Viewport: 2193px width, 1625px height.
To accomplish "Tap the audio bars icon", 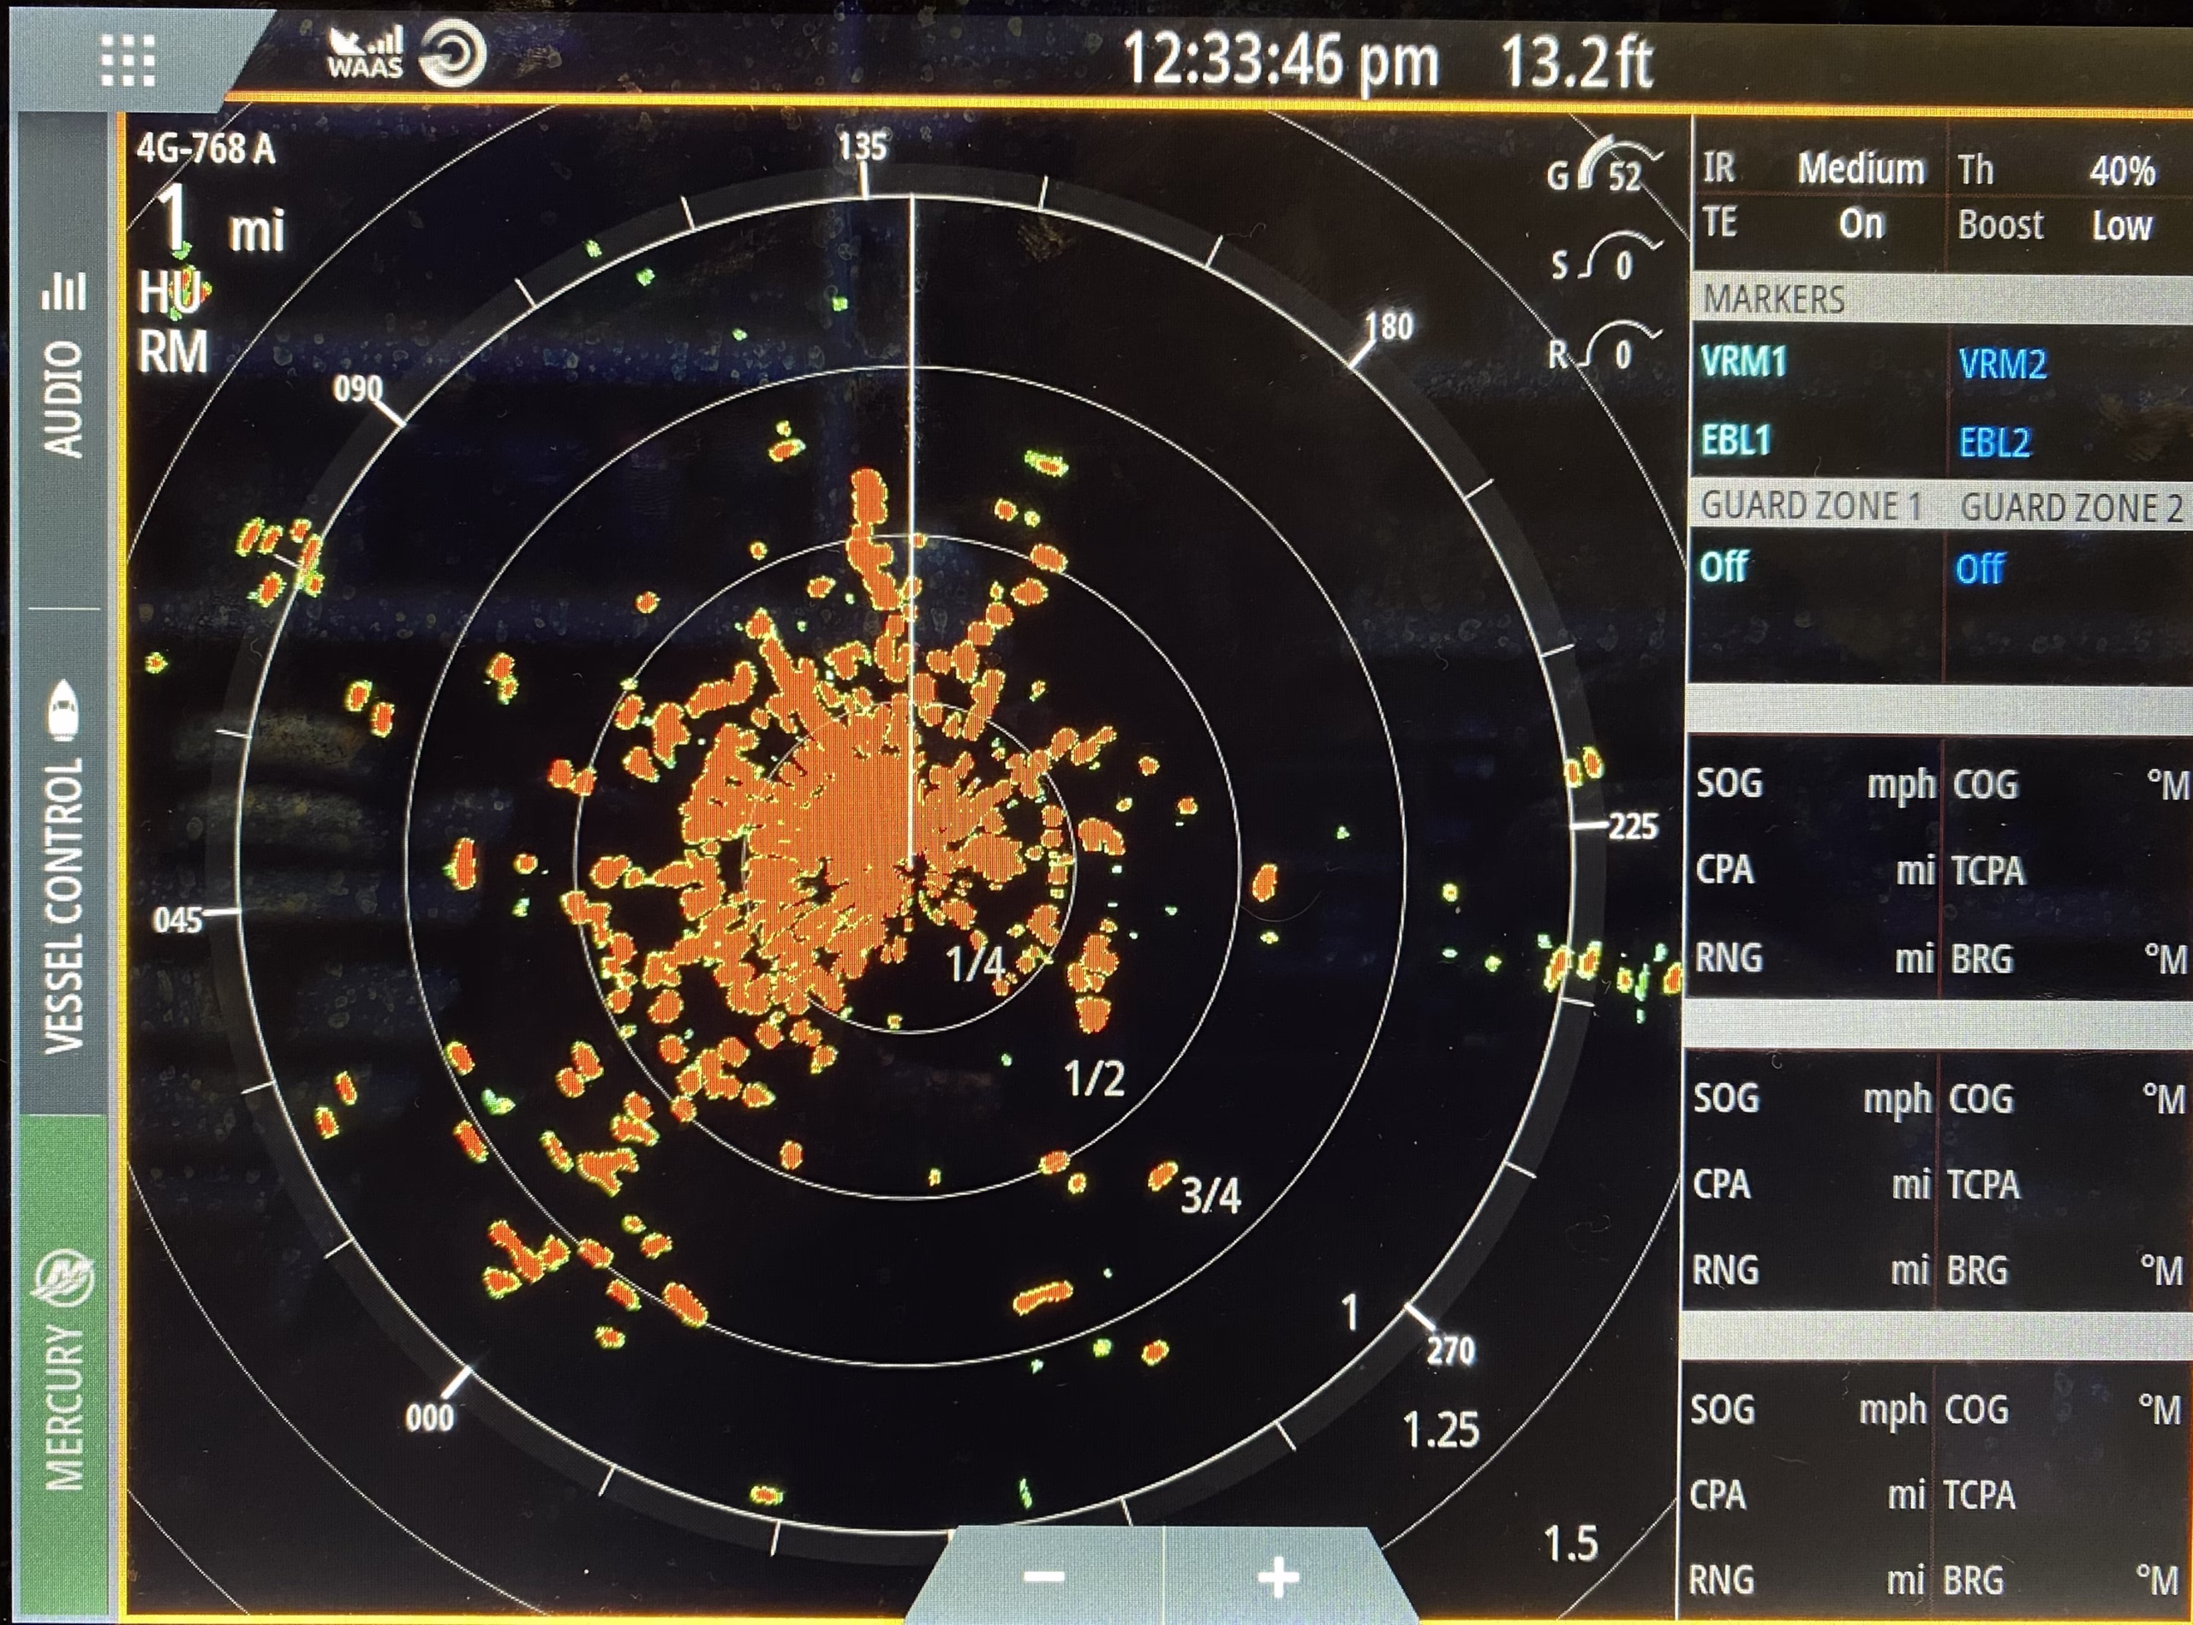I will tap(64, 292).
